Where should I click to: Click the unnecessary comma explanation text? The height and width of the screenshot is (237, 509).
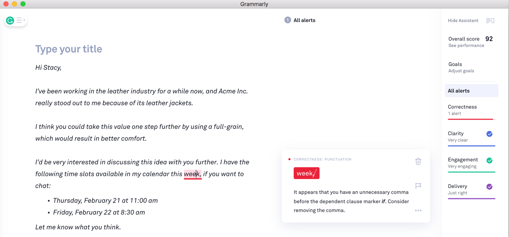(x=351, y=201)
